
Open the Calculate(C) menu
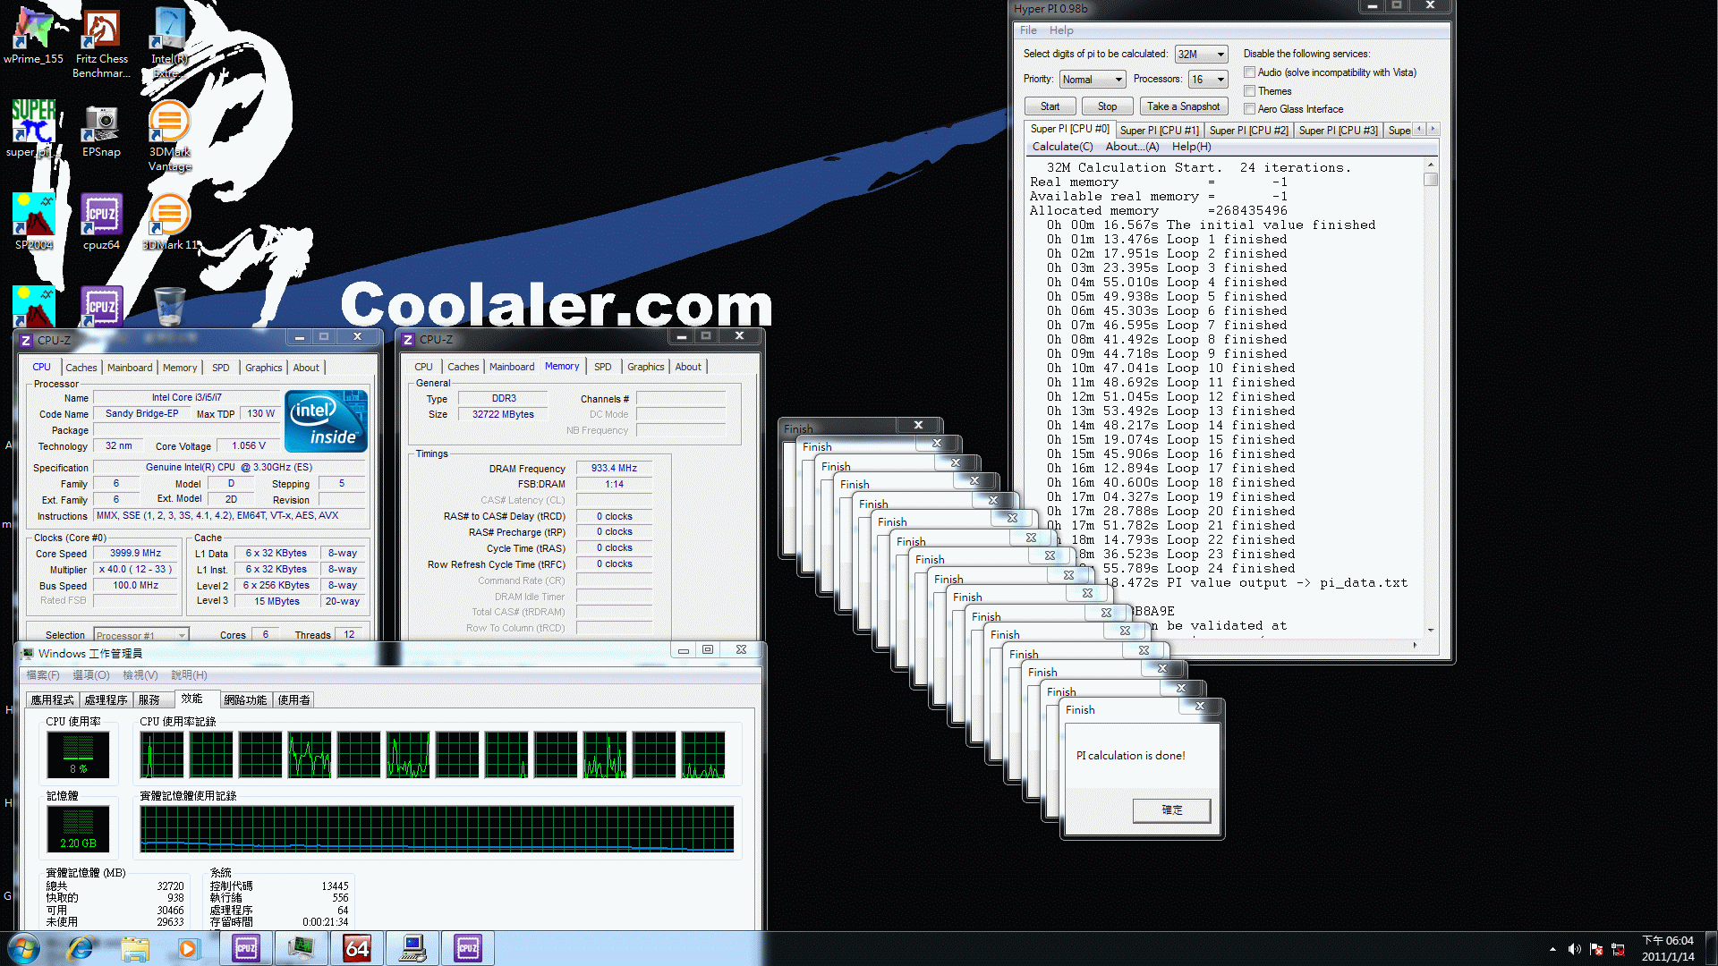click(x=1062, y=147)
